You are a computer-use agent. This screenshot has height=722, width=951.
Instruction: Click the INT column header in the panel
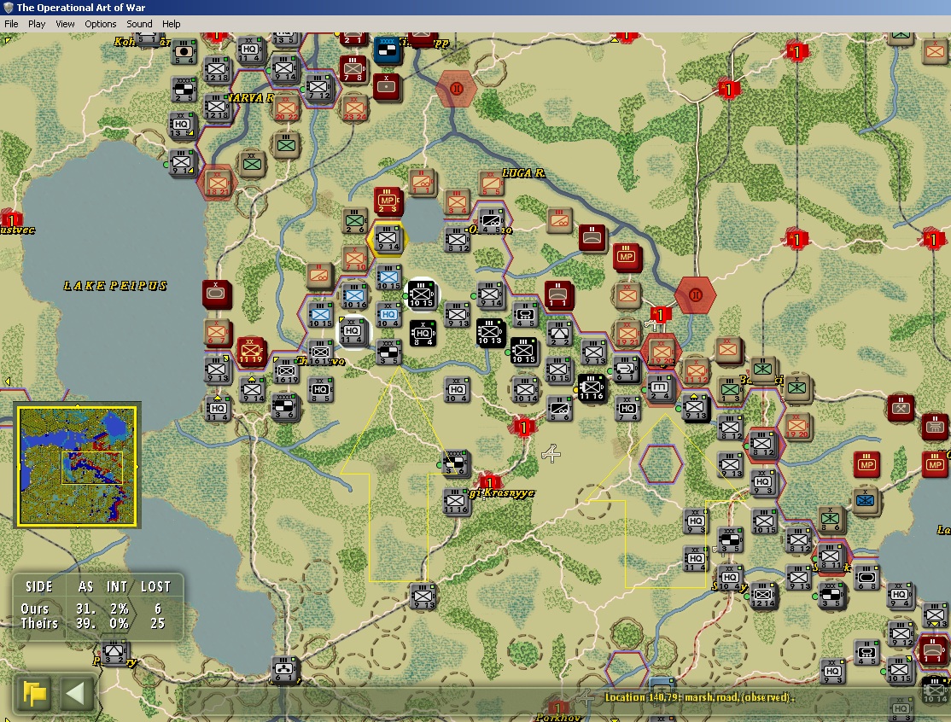116,586
